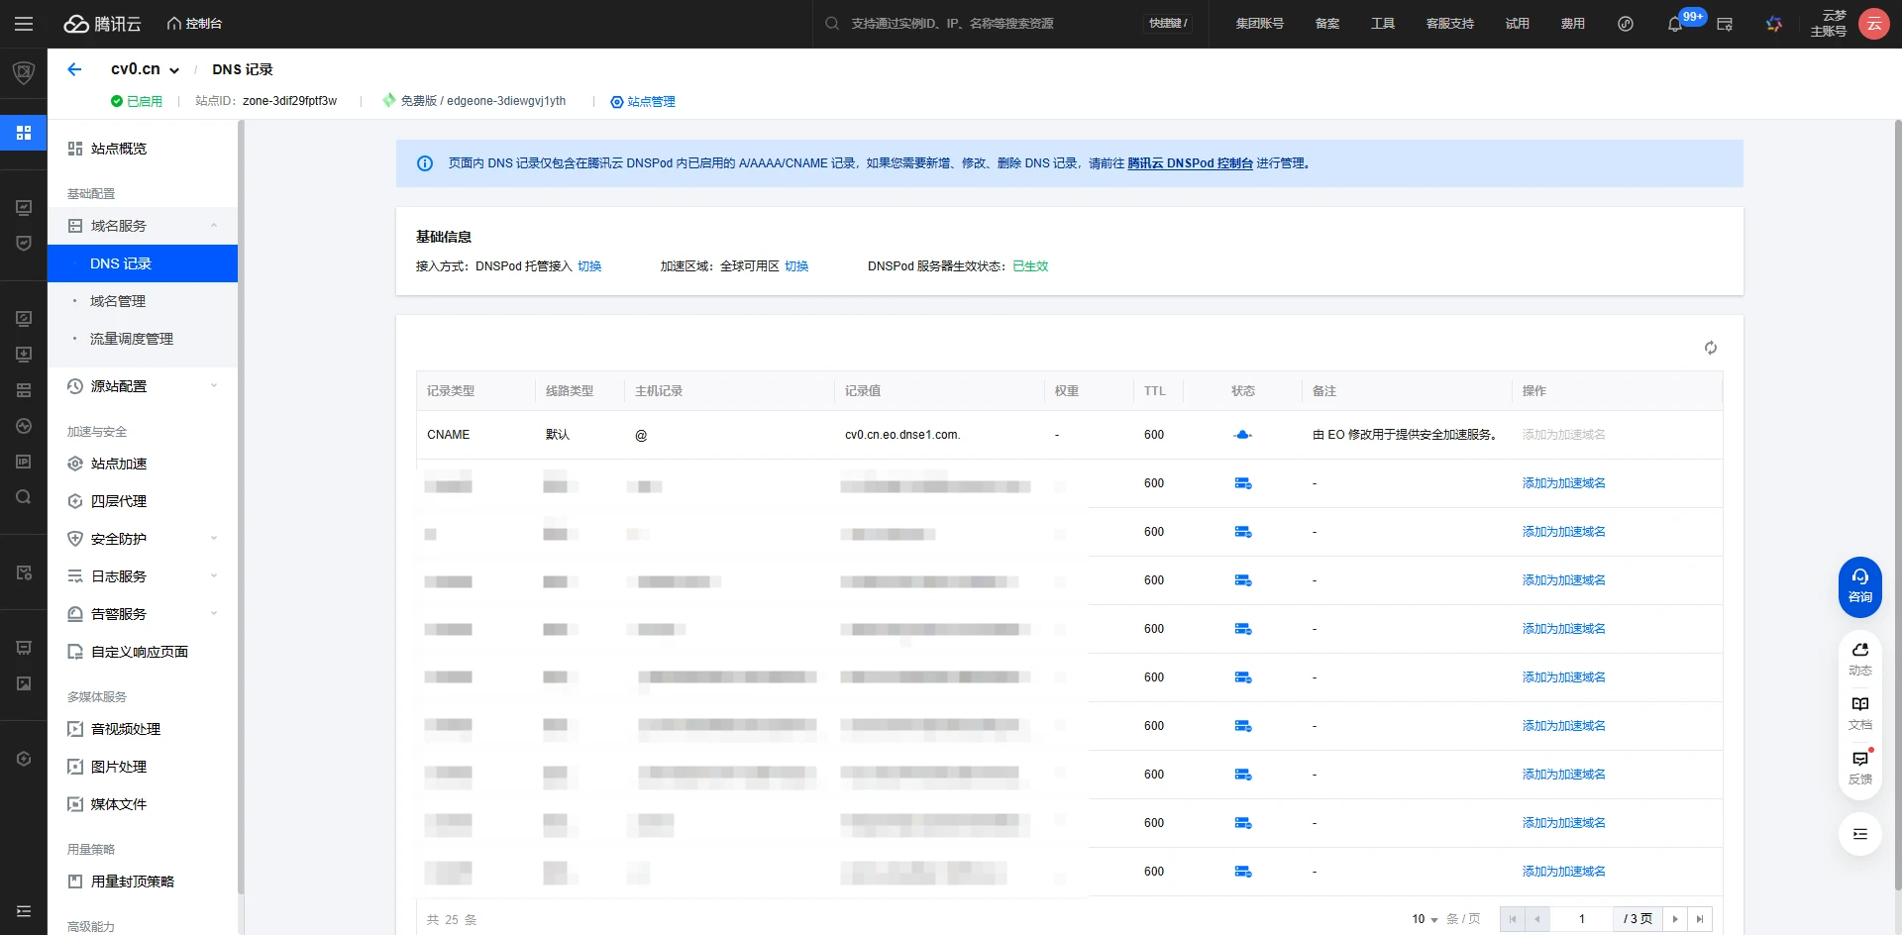Expand the 安全防护 sidebar menu

pos(214,539)
